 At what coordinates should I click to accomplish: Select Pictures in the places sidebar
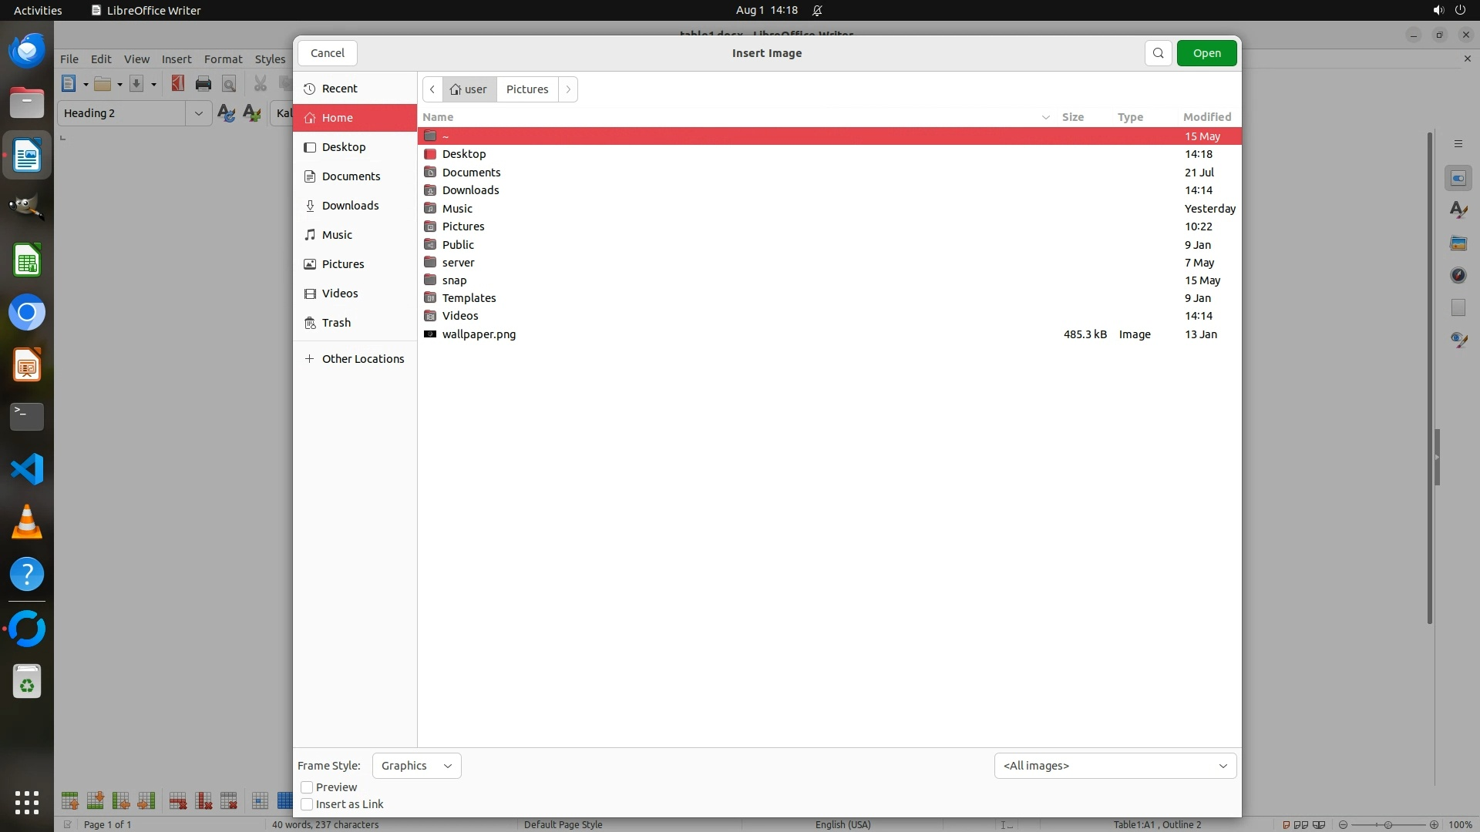coord(342,264)
